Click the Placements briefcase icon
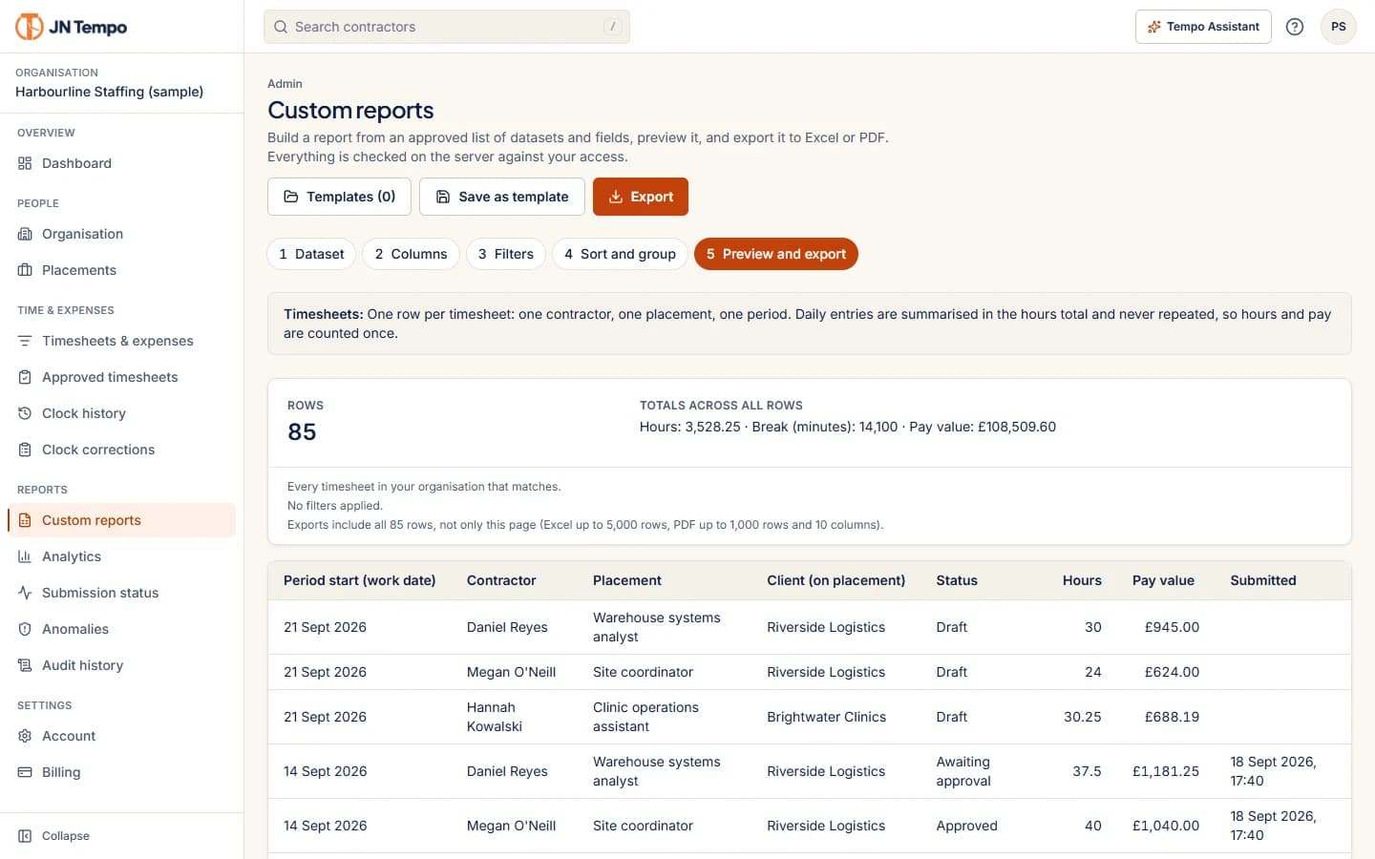Viewport: 1375px width, 859px height. tap(25, 270)
